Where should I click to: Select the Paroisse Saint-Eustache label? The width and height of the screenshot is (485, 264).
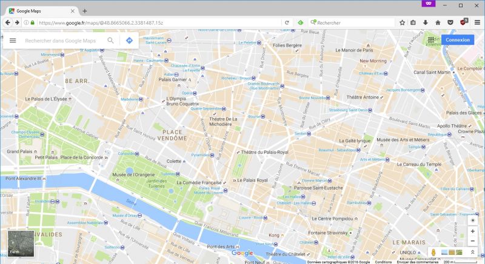(318, 188)
